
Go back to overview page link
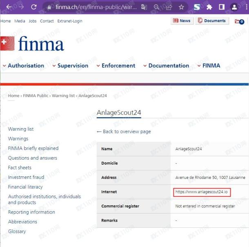124,131
